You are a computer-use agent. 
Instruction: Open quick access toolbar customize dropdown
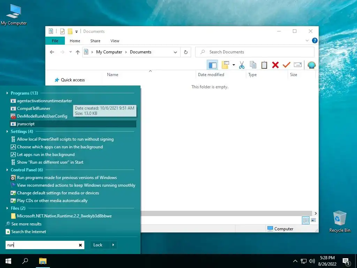click(76, 32)
